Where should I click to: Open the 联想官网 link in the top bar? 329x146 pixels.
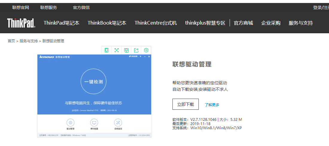coord(21,7)
